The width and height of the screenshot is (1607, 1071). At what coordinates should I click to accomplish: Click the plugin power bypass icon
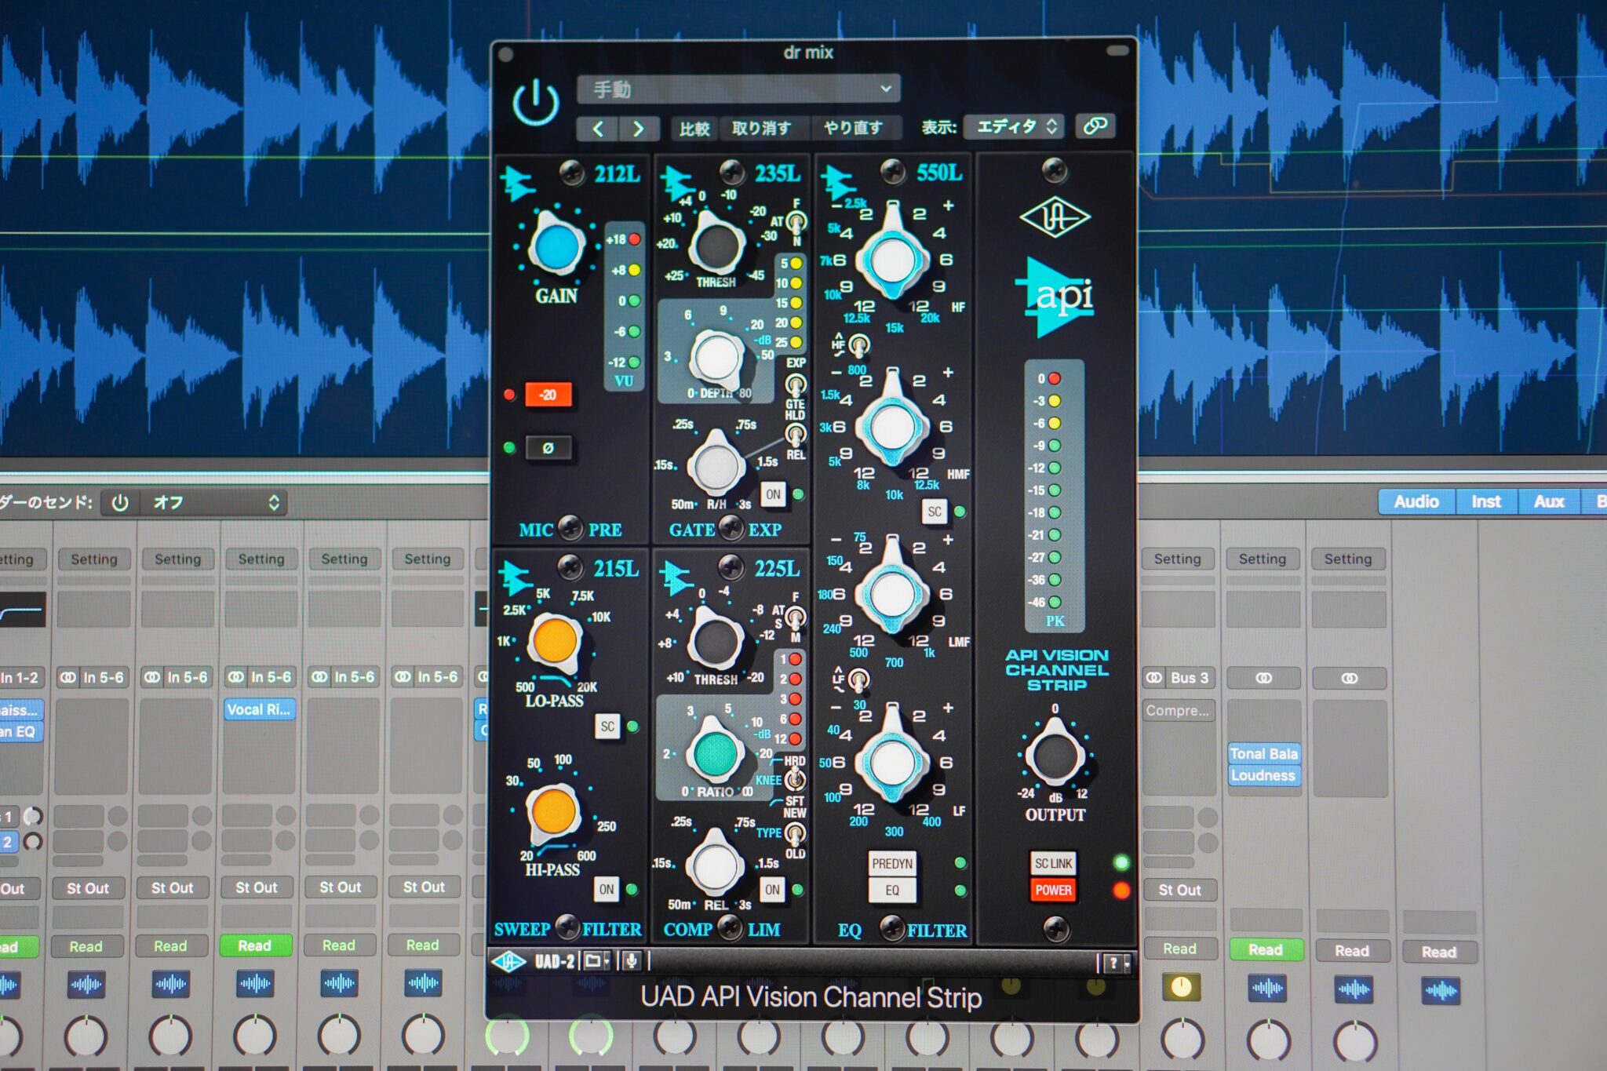point(536,104)
